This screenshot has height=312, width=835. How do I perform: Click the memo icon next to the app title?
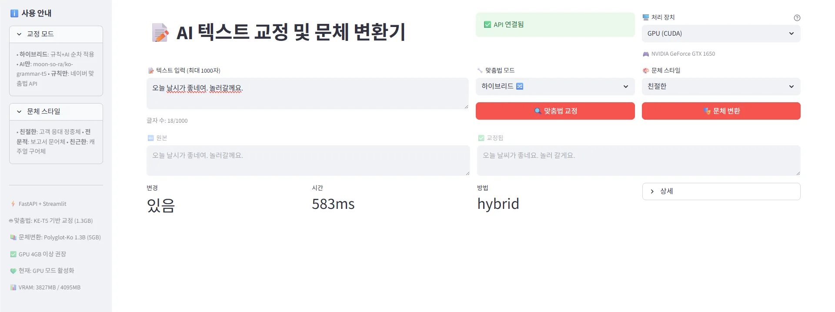coord(159,32)
